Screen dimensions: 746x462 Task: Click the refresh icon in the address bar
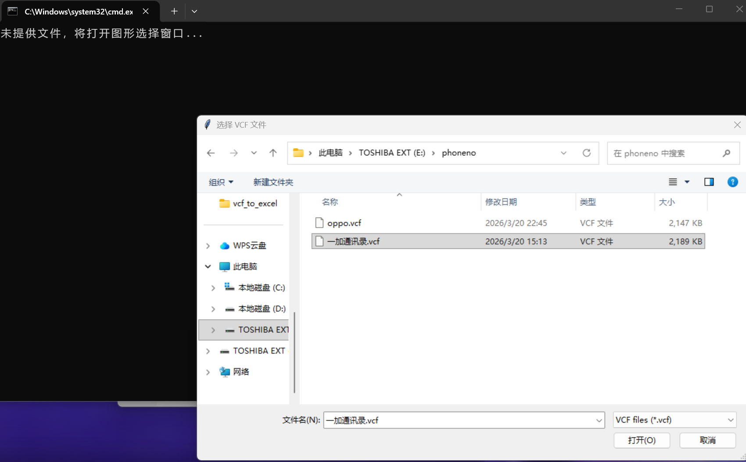pos(587,153)
